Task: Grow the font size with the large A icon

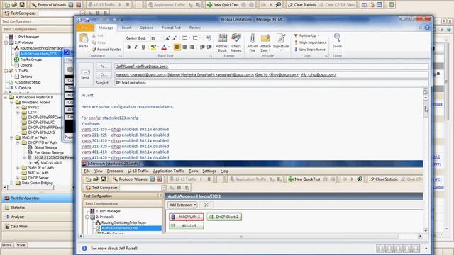Action: pos(167,38)
